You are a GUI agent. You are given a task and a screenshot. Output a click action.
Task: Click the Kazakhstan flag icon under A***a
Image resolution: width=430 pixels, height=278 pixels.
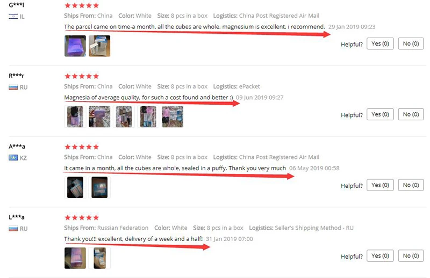tap(13, 158)
